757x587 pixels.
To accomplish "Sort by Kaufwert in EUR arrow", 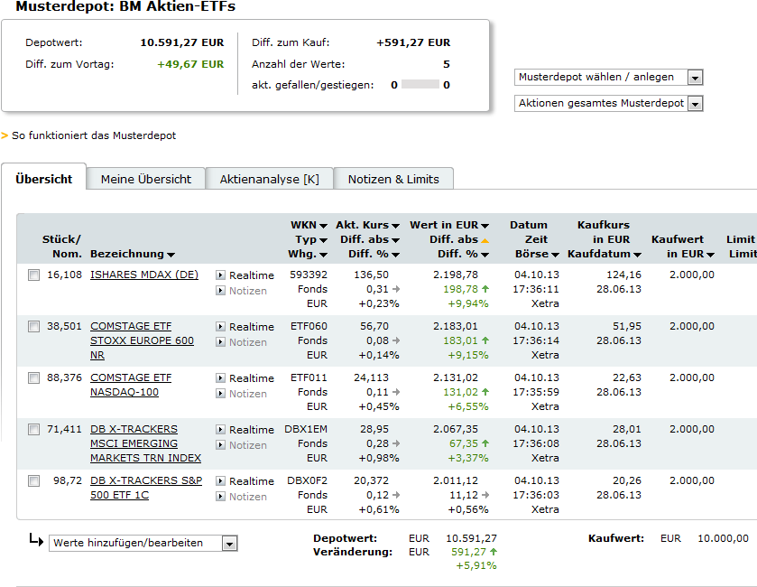I will [710, 255].
